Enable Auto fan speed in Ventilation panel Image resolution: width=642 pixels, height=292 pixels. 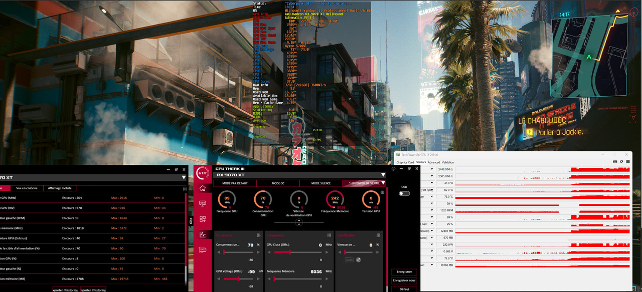click(x=349, y=259)
